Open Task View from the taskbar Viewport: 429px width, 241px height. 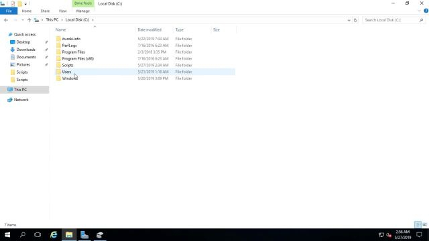[38, 235]
